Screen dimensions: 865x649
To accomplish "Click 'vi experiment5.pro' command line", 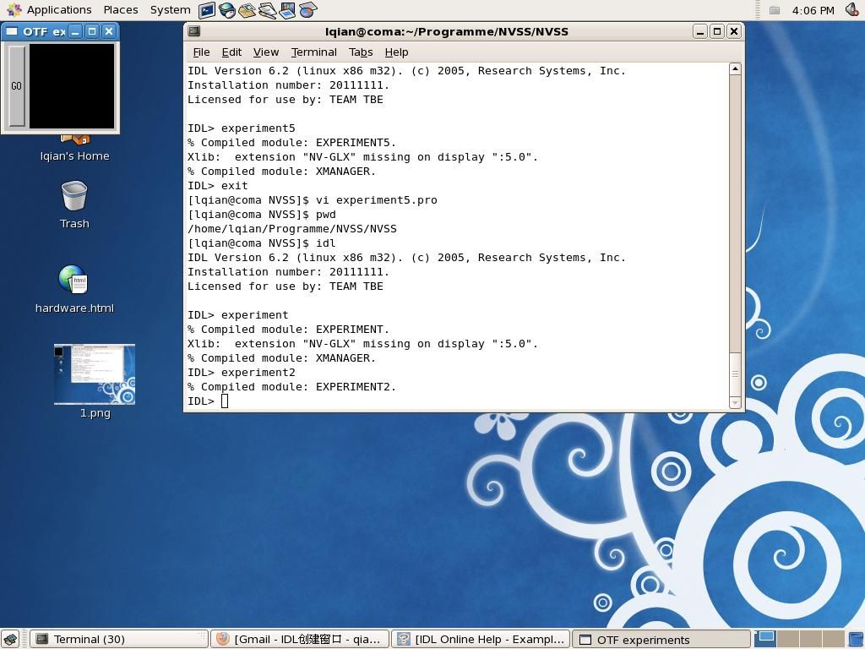I will click(x=376, y=200).
